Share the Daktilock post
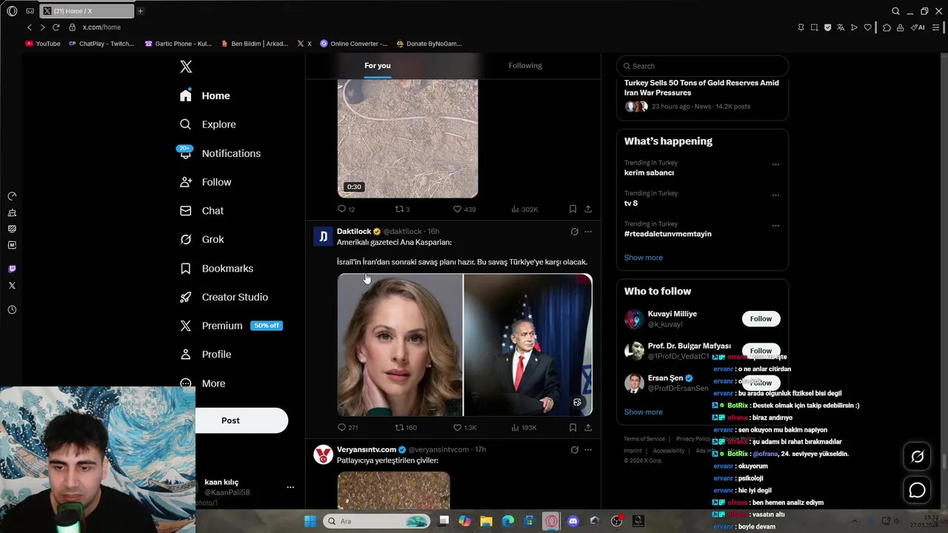Screen dimensions: 948x533 pyautogui.click(x=588, y=427)
